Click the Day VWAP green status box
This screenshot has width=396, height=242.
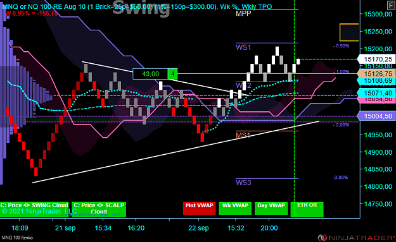pos(271,209)
